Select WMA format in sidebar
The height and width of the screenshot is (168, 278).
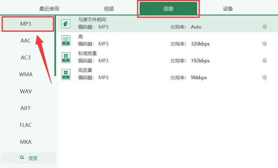[x=26, y=74]
